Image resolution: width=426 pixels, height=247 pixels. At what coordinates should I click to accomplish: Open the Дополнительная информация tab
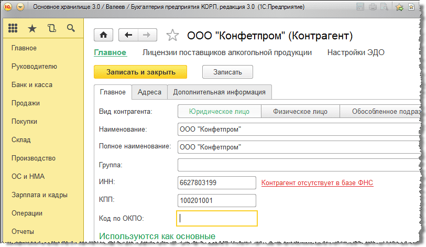click(219, 92)
